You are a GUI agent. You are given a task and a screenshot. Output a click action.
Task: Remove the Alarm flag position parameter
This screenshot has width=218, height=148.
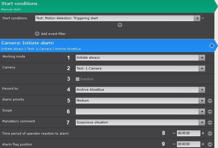[x=210, y=144]
